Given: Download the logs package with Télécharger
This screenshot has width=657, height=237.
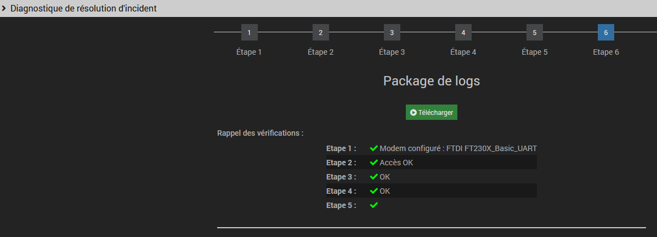Looking at the screenshot, I should click(432, 112).
